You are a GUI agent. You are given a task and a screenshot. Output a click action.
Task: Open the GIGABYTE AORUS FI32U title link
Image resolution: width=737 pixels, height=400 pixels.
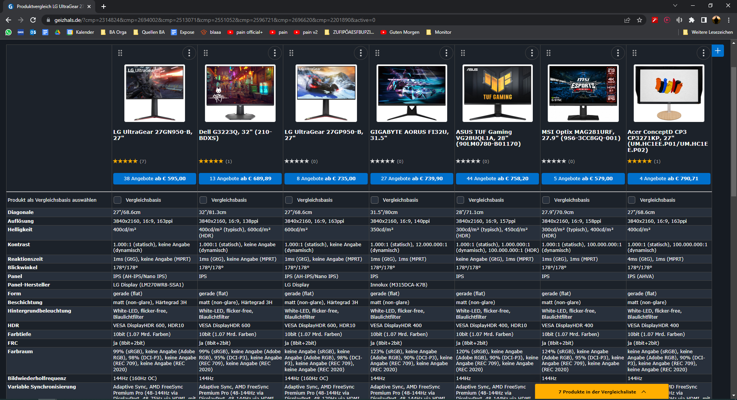point(409,135)
